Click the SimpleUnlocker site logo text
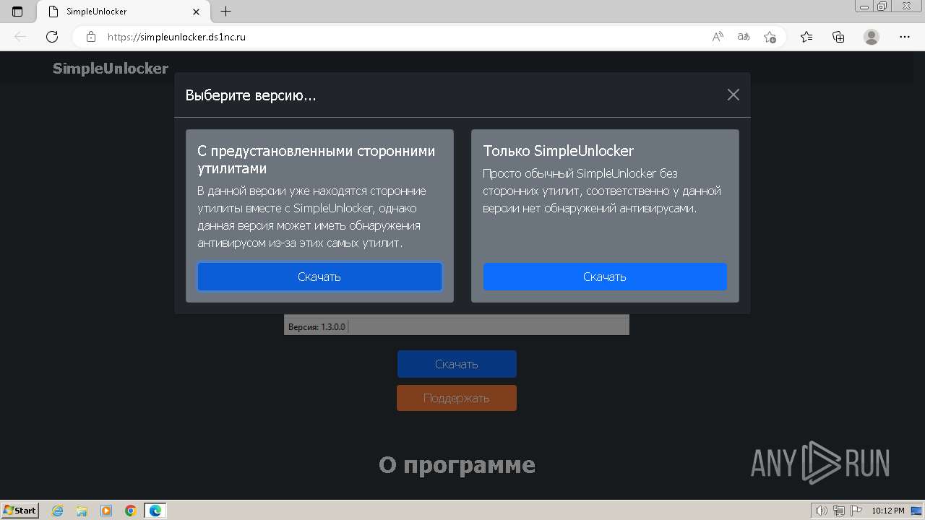This screenshot has width=925, height=520. point(111,69)
